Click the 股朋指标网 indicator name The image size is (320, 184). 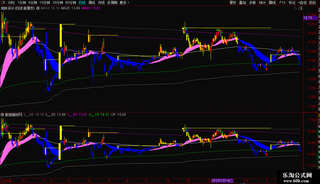point(14,115)
